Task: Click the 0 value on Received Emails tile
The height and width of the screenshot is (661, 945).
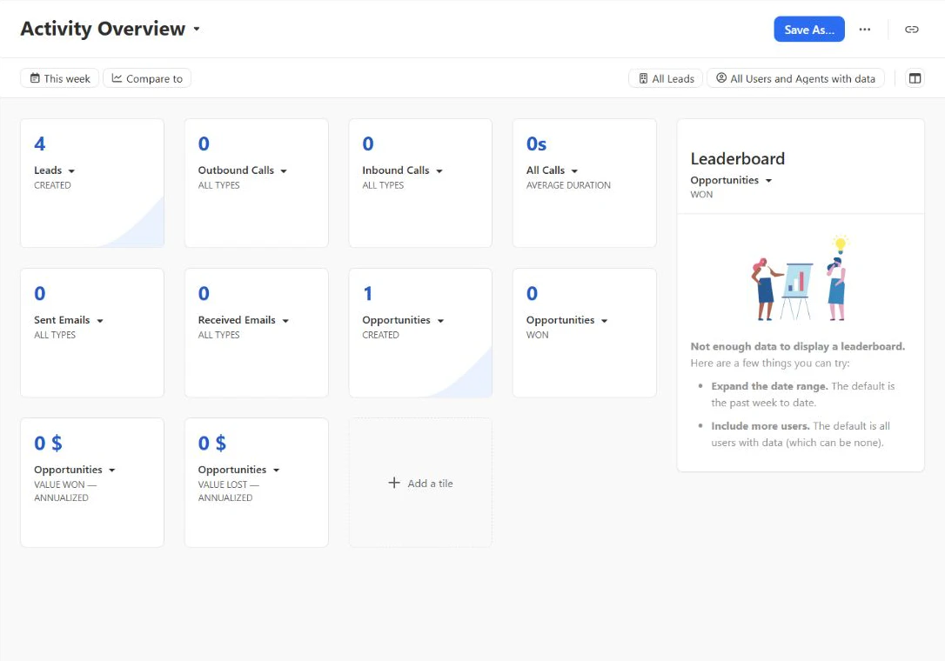Action: pos(204,293)
